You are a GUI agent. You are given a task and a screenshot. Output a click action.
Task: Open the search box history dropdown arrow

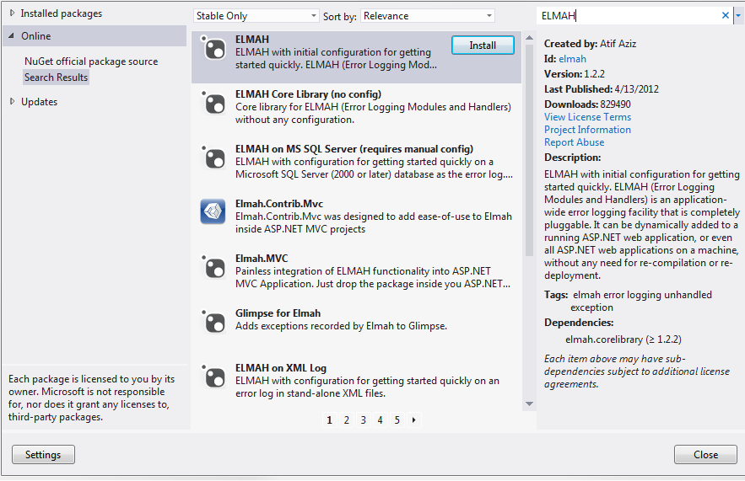click(x=738, y=15)
